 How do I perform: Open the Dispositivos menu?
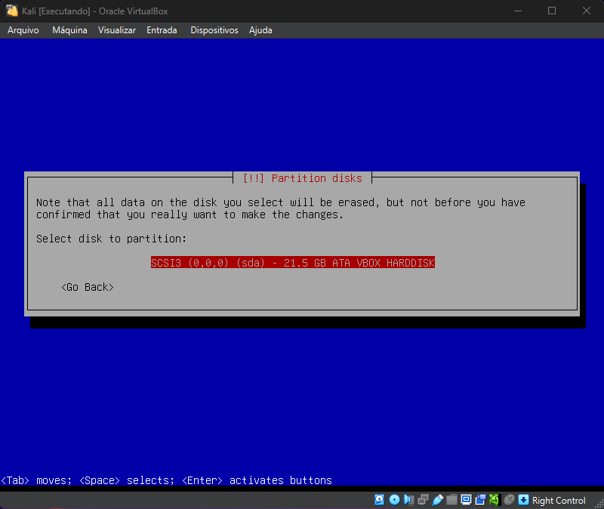point(214,30)
